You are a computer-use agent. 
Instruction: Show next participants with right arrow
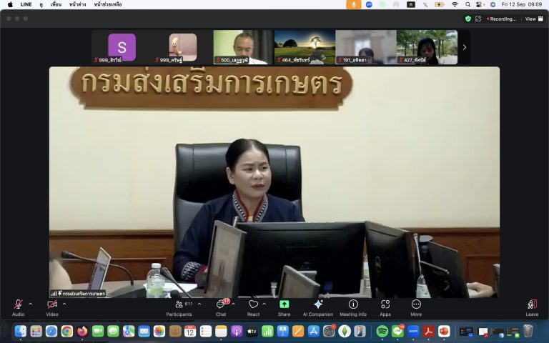click(464, 47)
